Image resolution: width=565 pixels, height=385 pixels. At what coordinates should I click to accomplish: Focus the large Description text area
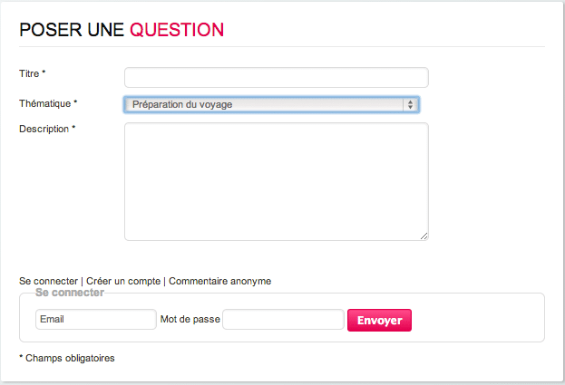click(276, 181)
